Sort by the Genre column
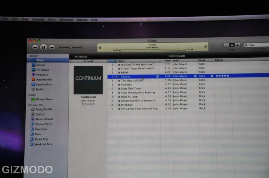This screenshot has width=269, height=178. [x=205, y=60]
